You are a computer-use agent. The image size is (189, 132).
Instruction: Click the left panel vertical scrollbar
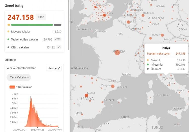click(x=69, y=25)
